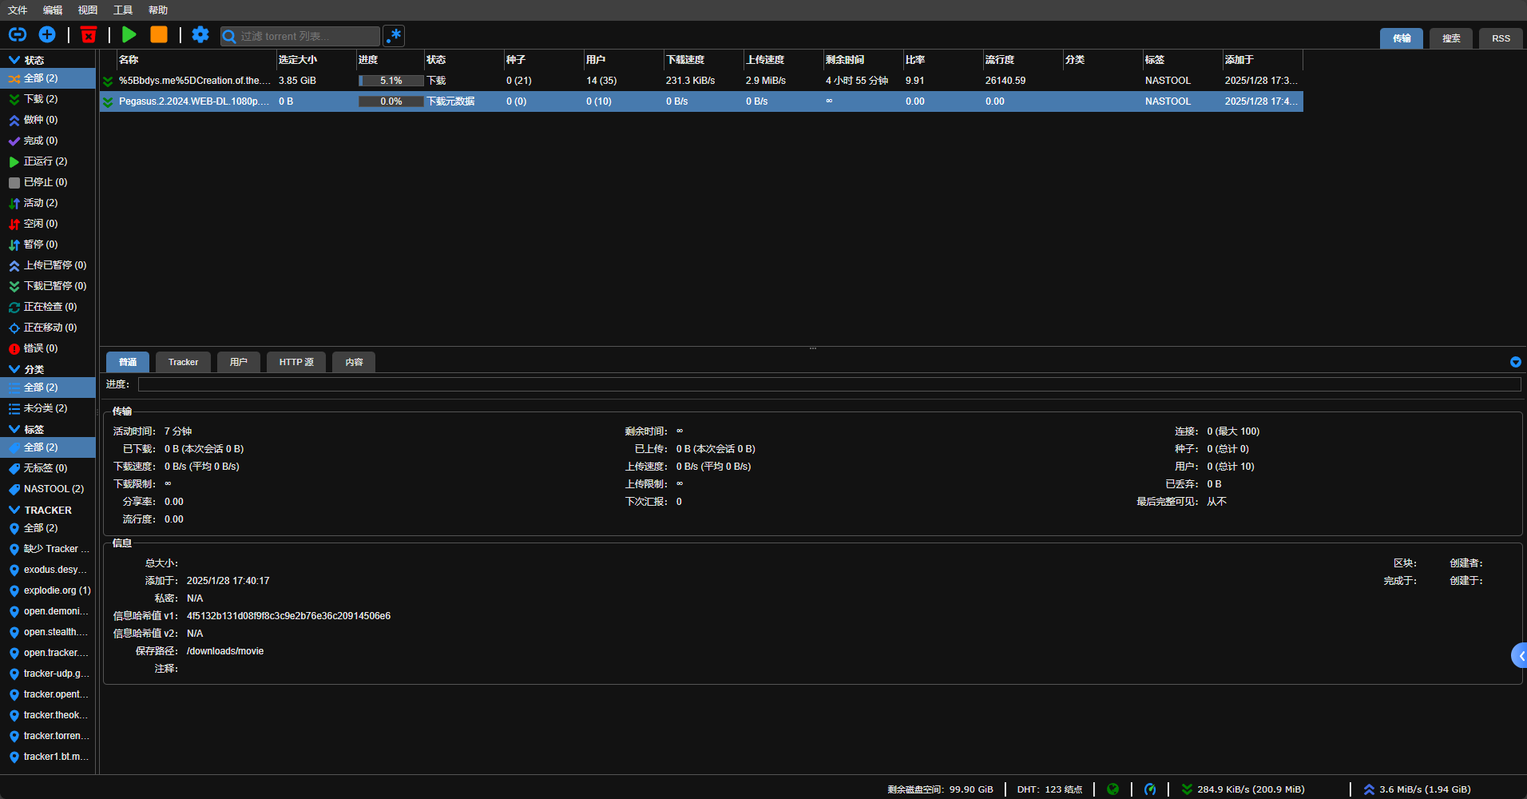Click the add torrent file plus icon
Viewport: 1527px width, 799px height.
click(47, 34)
